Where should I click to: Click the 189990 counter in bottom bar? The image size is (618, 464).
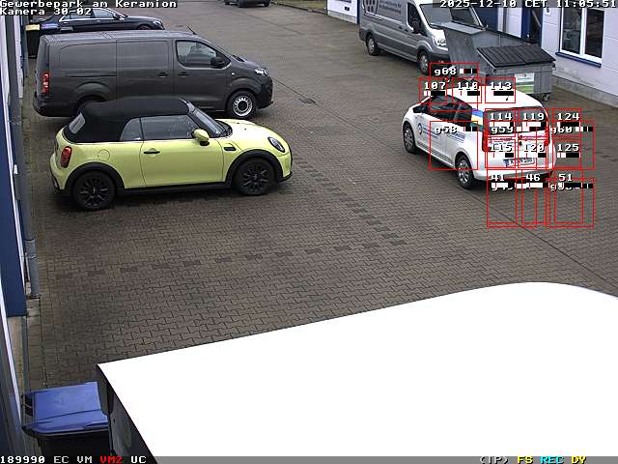[22, 459]
